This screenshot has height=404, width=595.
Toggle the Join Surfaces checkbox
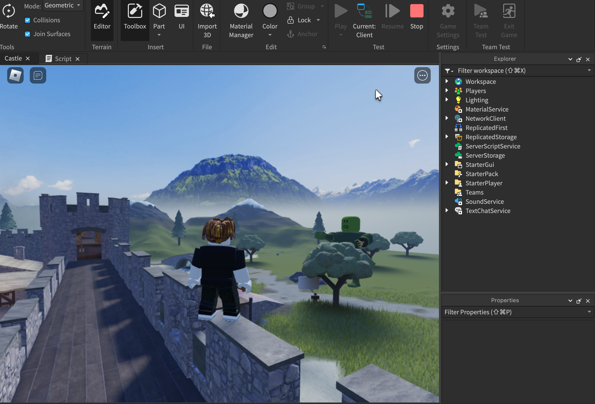click(28, 34)
